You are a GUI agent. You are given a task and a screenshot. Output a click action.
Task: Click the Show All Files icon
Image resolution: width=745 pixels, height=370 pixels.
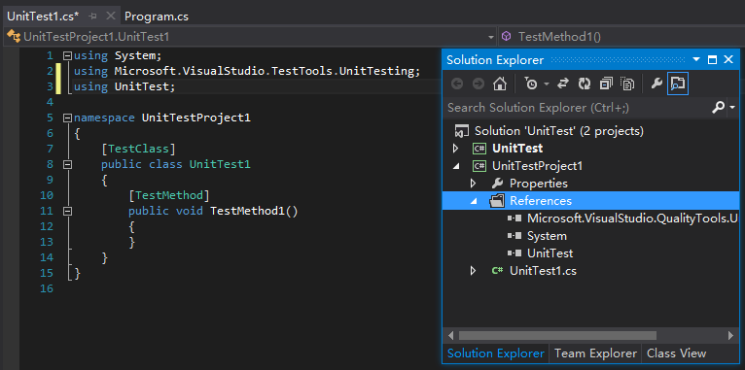[x=627, y=84]
